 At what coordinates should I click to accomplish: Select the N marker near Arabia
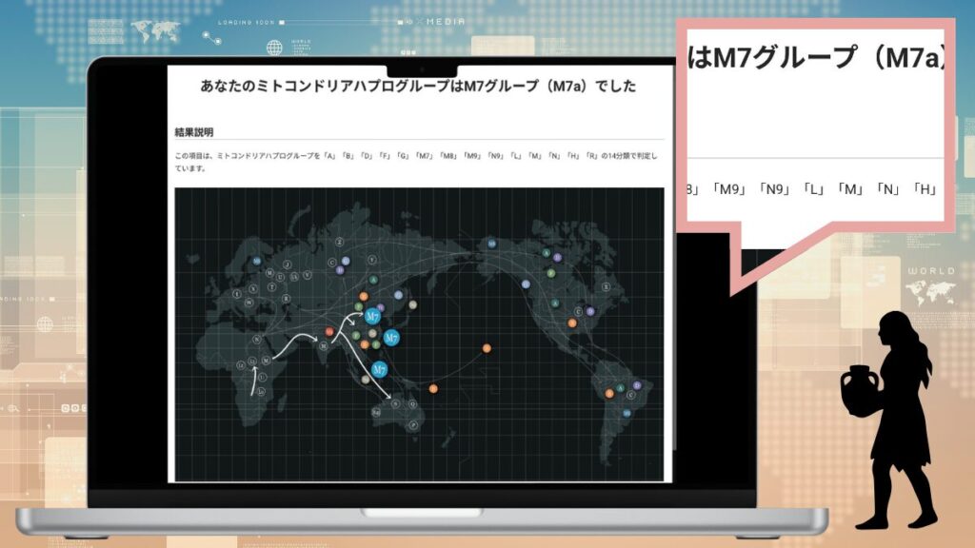(x=257, y=340)
